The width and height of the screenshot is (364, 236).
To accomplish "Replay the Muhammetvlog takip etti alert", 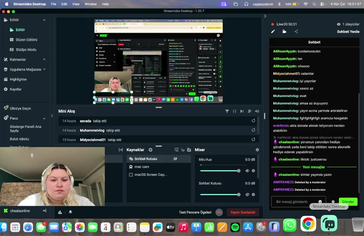I will click(253, 130).
